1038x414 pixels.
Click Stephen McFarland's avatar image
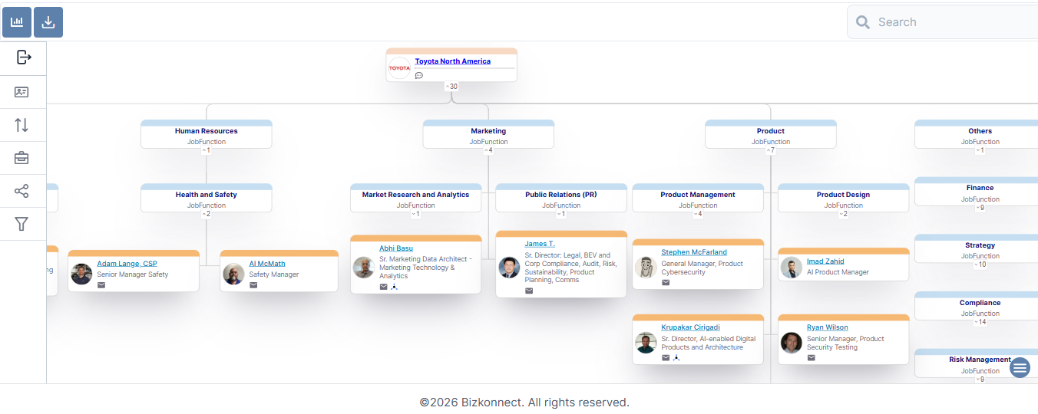coord(646,268)
